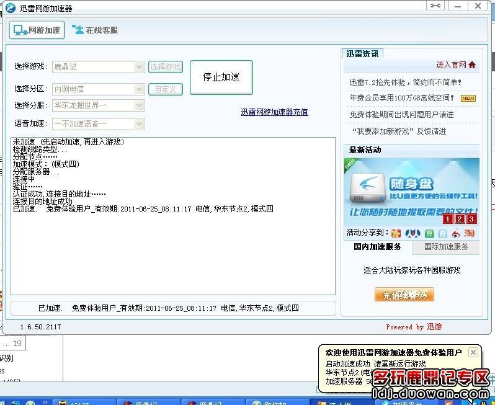495x405 pixels.
Task: Share activity to Kaixin star icon
Action: (396, 233)
